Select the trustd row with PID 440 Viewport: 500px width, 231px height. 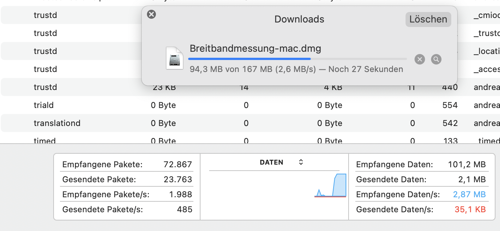[45, 87]
